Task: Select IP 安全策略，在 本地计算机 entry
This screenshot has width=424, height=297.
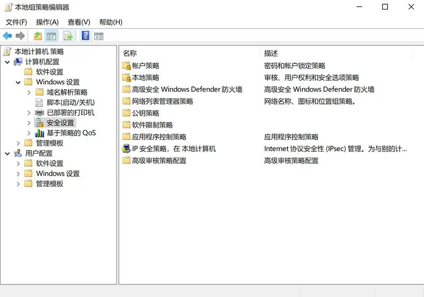Action: pos(174,149)
